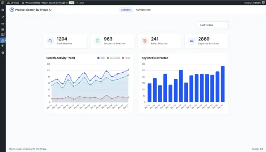Viewport: 266px width, 152px height.
Task: Click the collapse menu circle icon
Action: tap(3, 52)
